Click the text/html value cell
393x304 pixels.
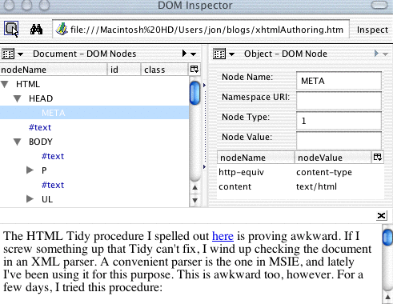click(316, 186)
